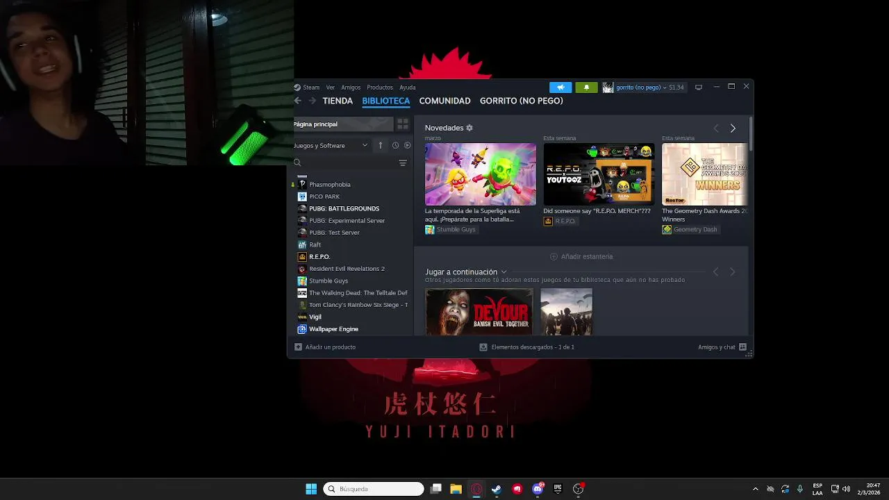Viewport: 889px width, 500px height.
Task: Click PICO PARK game icon in list
Action: 302,197
